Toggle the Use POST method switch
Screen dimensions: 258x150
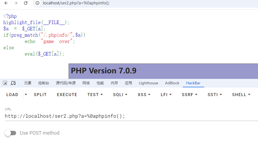pos(10,133)
